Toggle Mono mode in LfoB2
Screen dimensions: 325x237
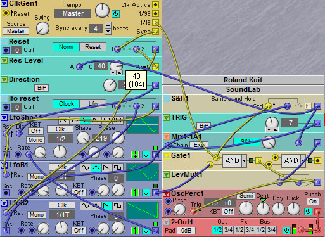pyautogui.click(x=37, y=215)
